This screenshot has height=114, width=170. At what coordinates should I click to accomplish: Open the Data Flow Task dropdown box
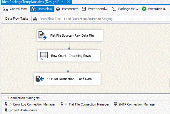pos(101,19)
